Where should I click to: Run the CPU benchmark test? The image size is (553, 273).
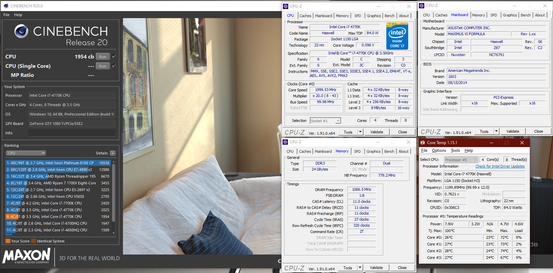click(103, 57)
